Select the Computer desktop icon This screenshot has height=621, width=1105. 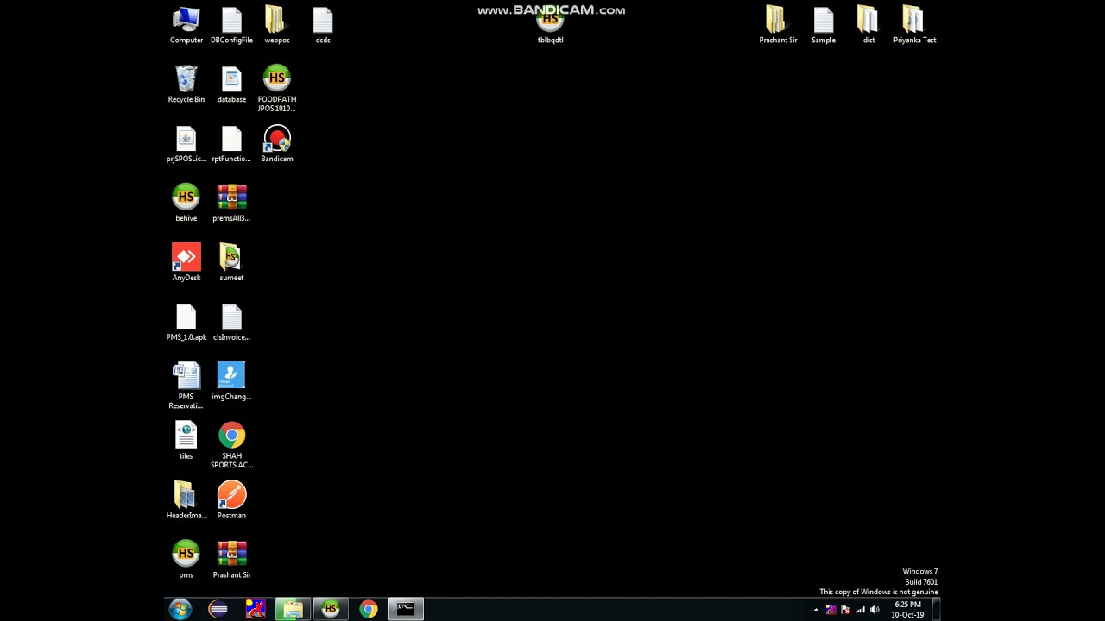point(186,25)
